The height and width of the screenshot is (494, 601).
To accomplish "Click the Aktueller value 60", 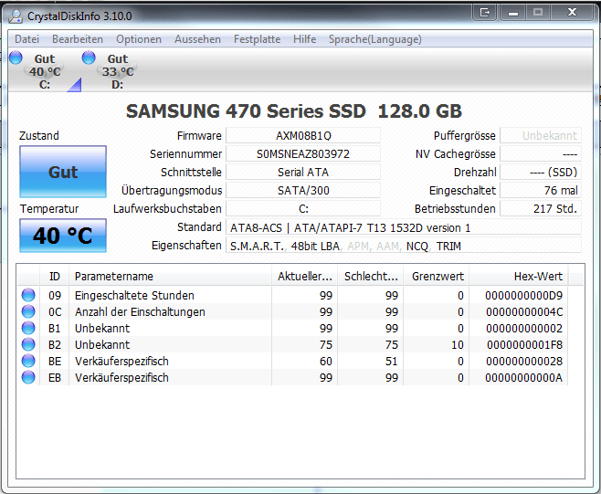I will pyautogui.click(x=326, y=362).
